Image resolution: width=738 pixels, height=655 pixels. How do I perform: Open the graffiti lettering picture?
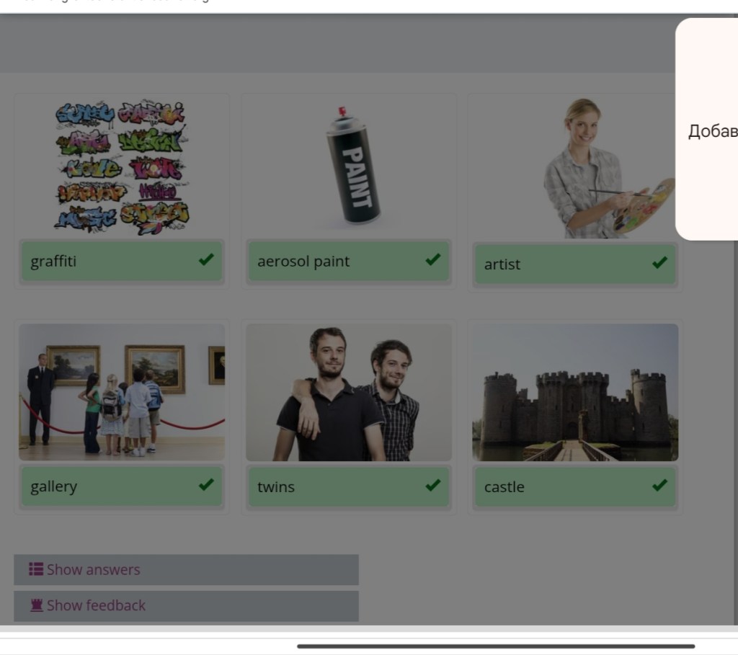click(x=121, y=167)
